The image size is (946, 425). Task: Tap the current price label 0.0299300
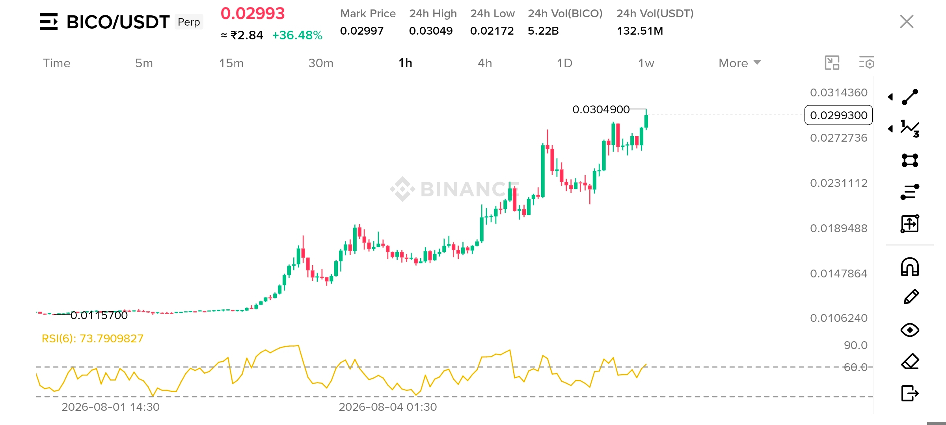click(x=838, y=115)
